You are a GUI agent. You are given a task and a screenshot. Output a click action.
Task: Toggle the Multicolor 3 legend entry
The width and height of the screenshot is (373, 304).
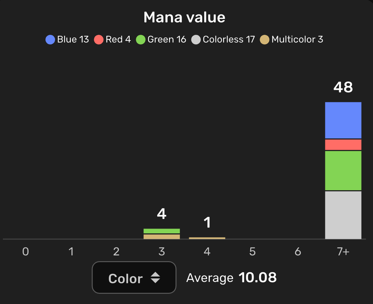[292, 40]
